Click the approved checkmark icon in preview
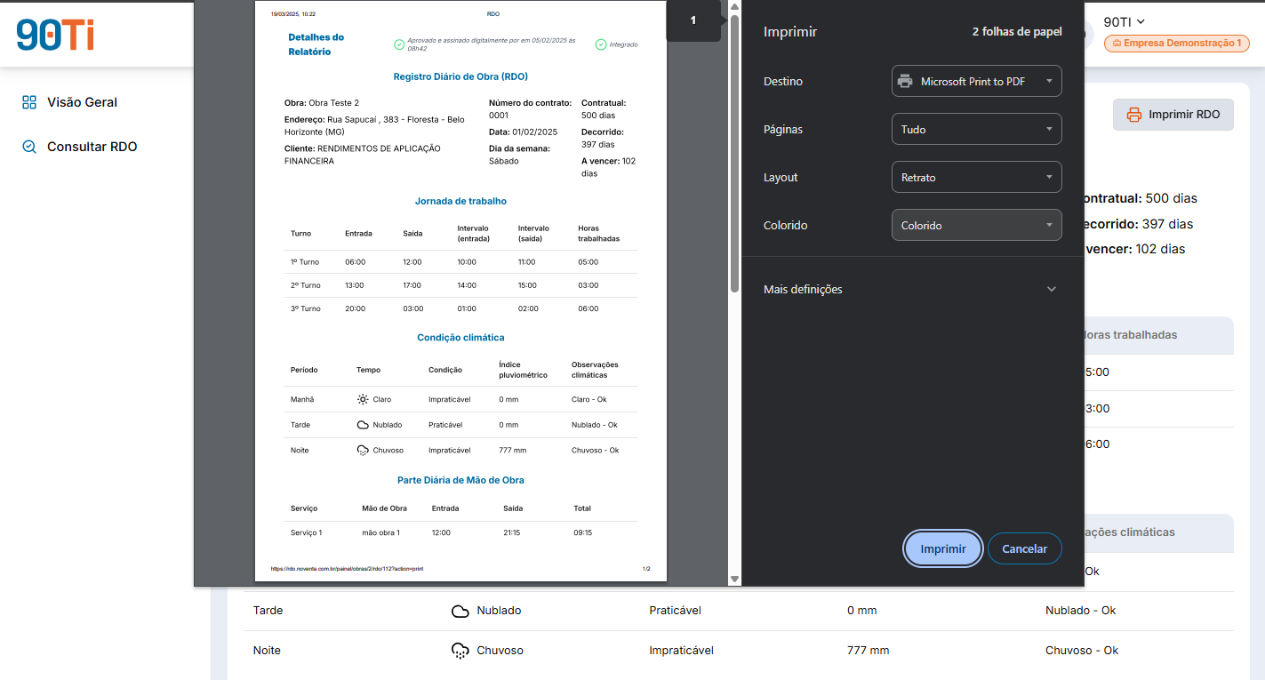 tap(399, 44)
